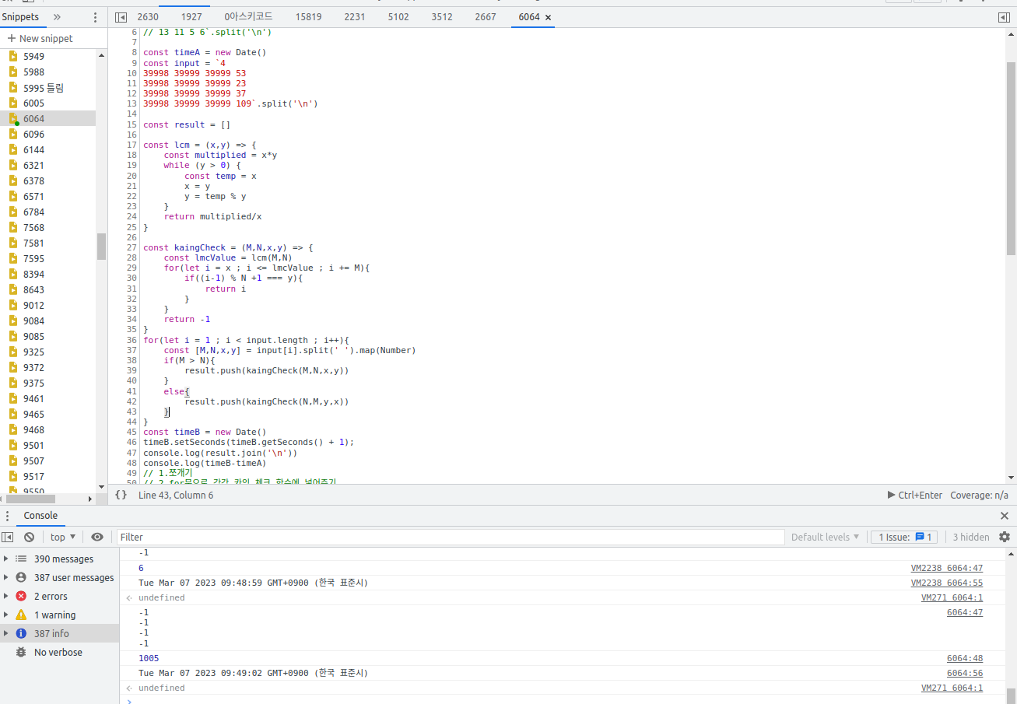This screenshot has height=704, width=1017.
Task: Open the drawer three-dot menu
Action: [x=8, y=516]
